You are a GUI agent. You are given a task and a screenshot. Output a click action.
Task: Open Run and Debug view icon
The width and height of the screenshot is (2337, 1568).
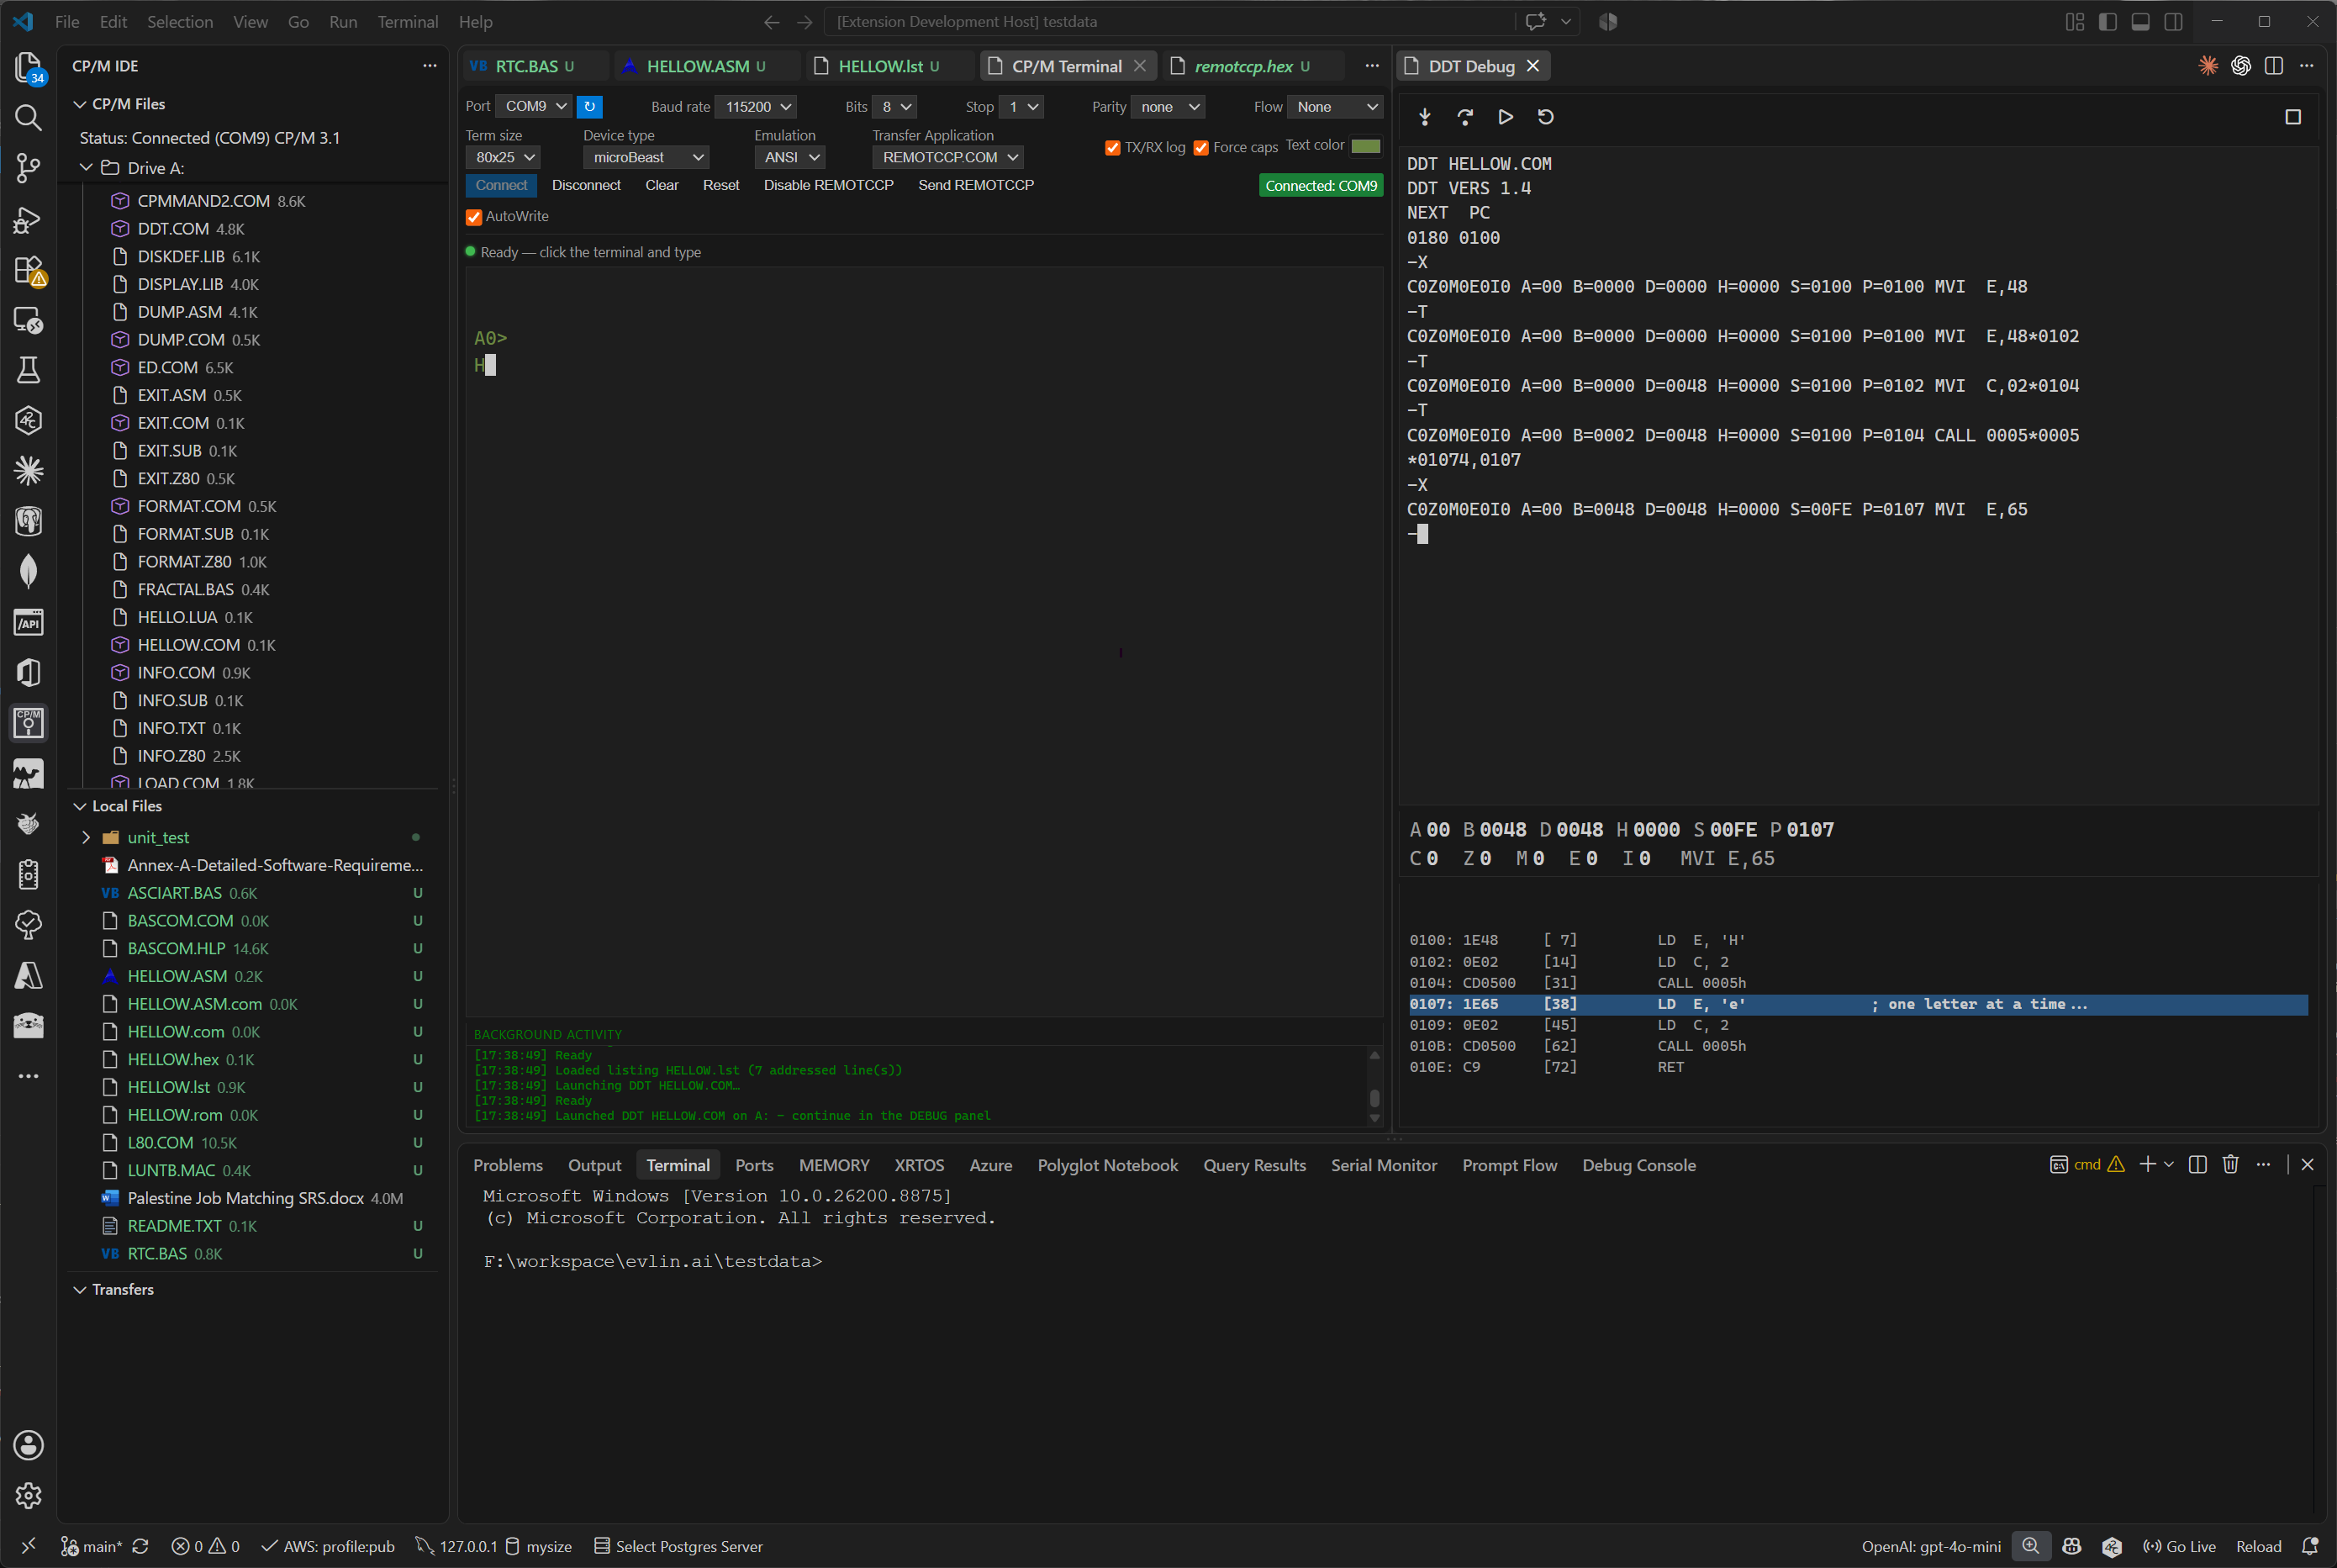[x=28, y=219]
